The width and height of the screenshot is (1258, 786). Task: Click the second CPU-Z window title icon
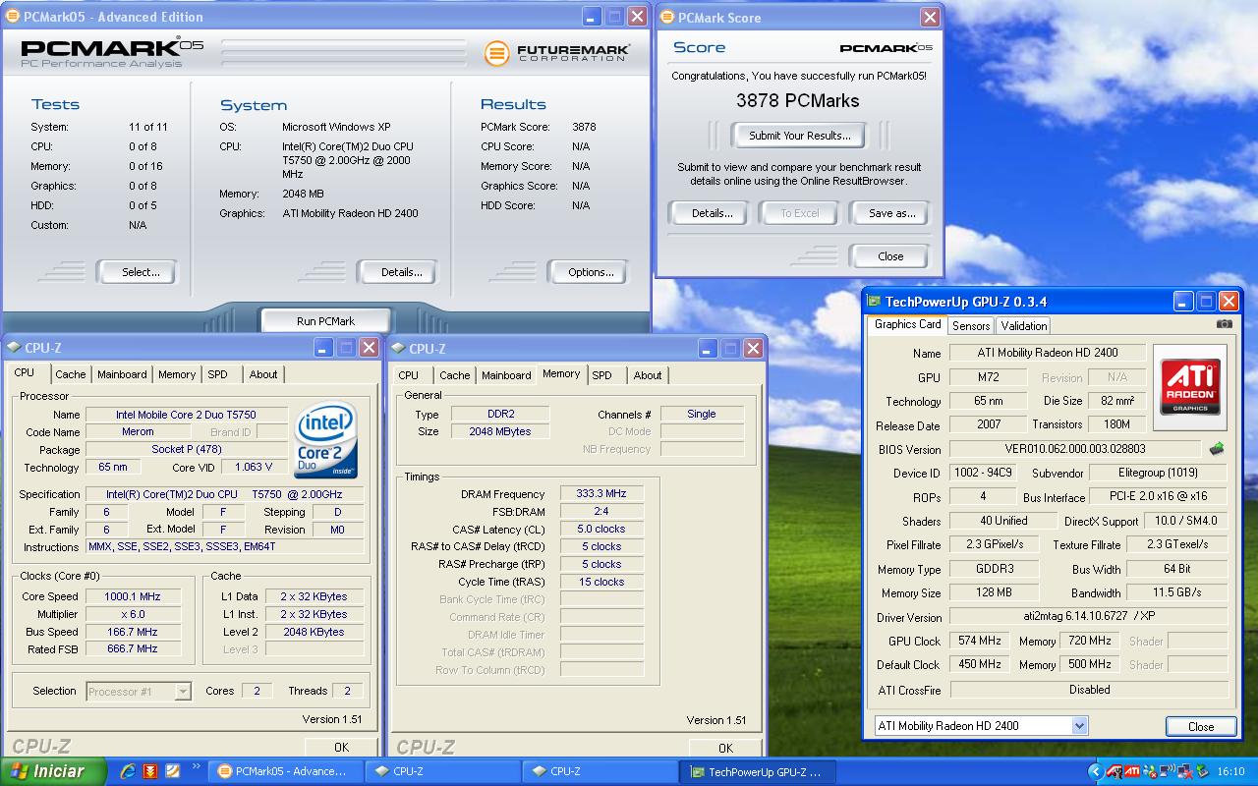click(397, 349)
